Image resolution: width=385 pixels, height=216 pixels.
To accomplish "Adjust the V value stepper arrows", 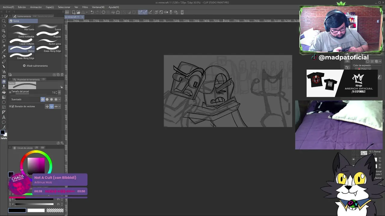I will click(62, 204).
